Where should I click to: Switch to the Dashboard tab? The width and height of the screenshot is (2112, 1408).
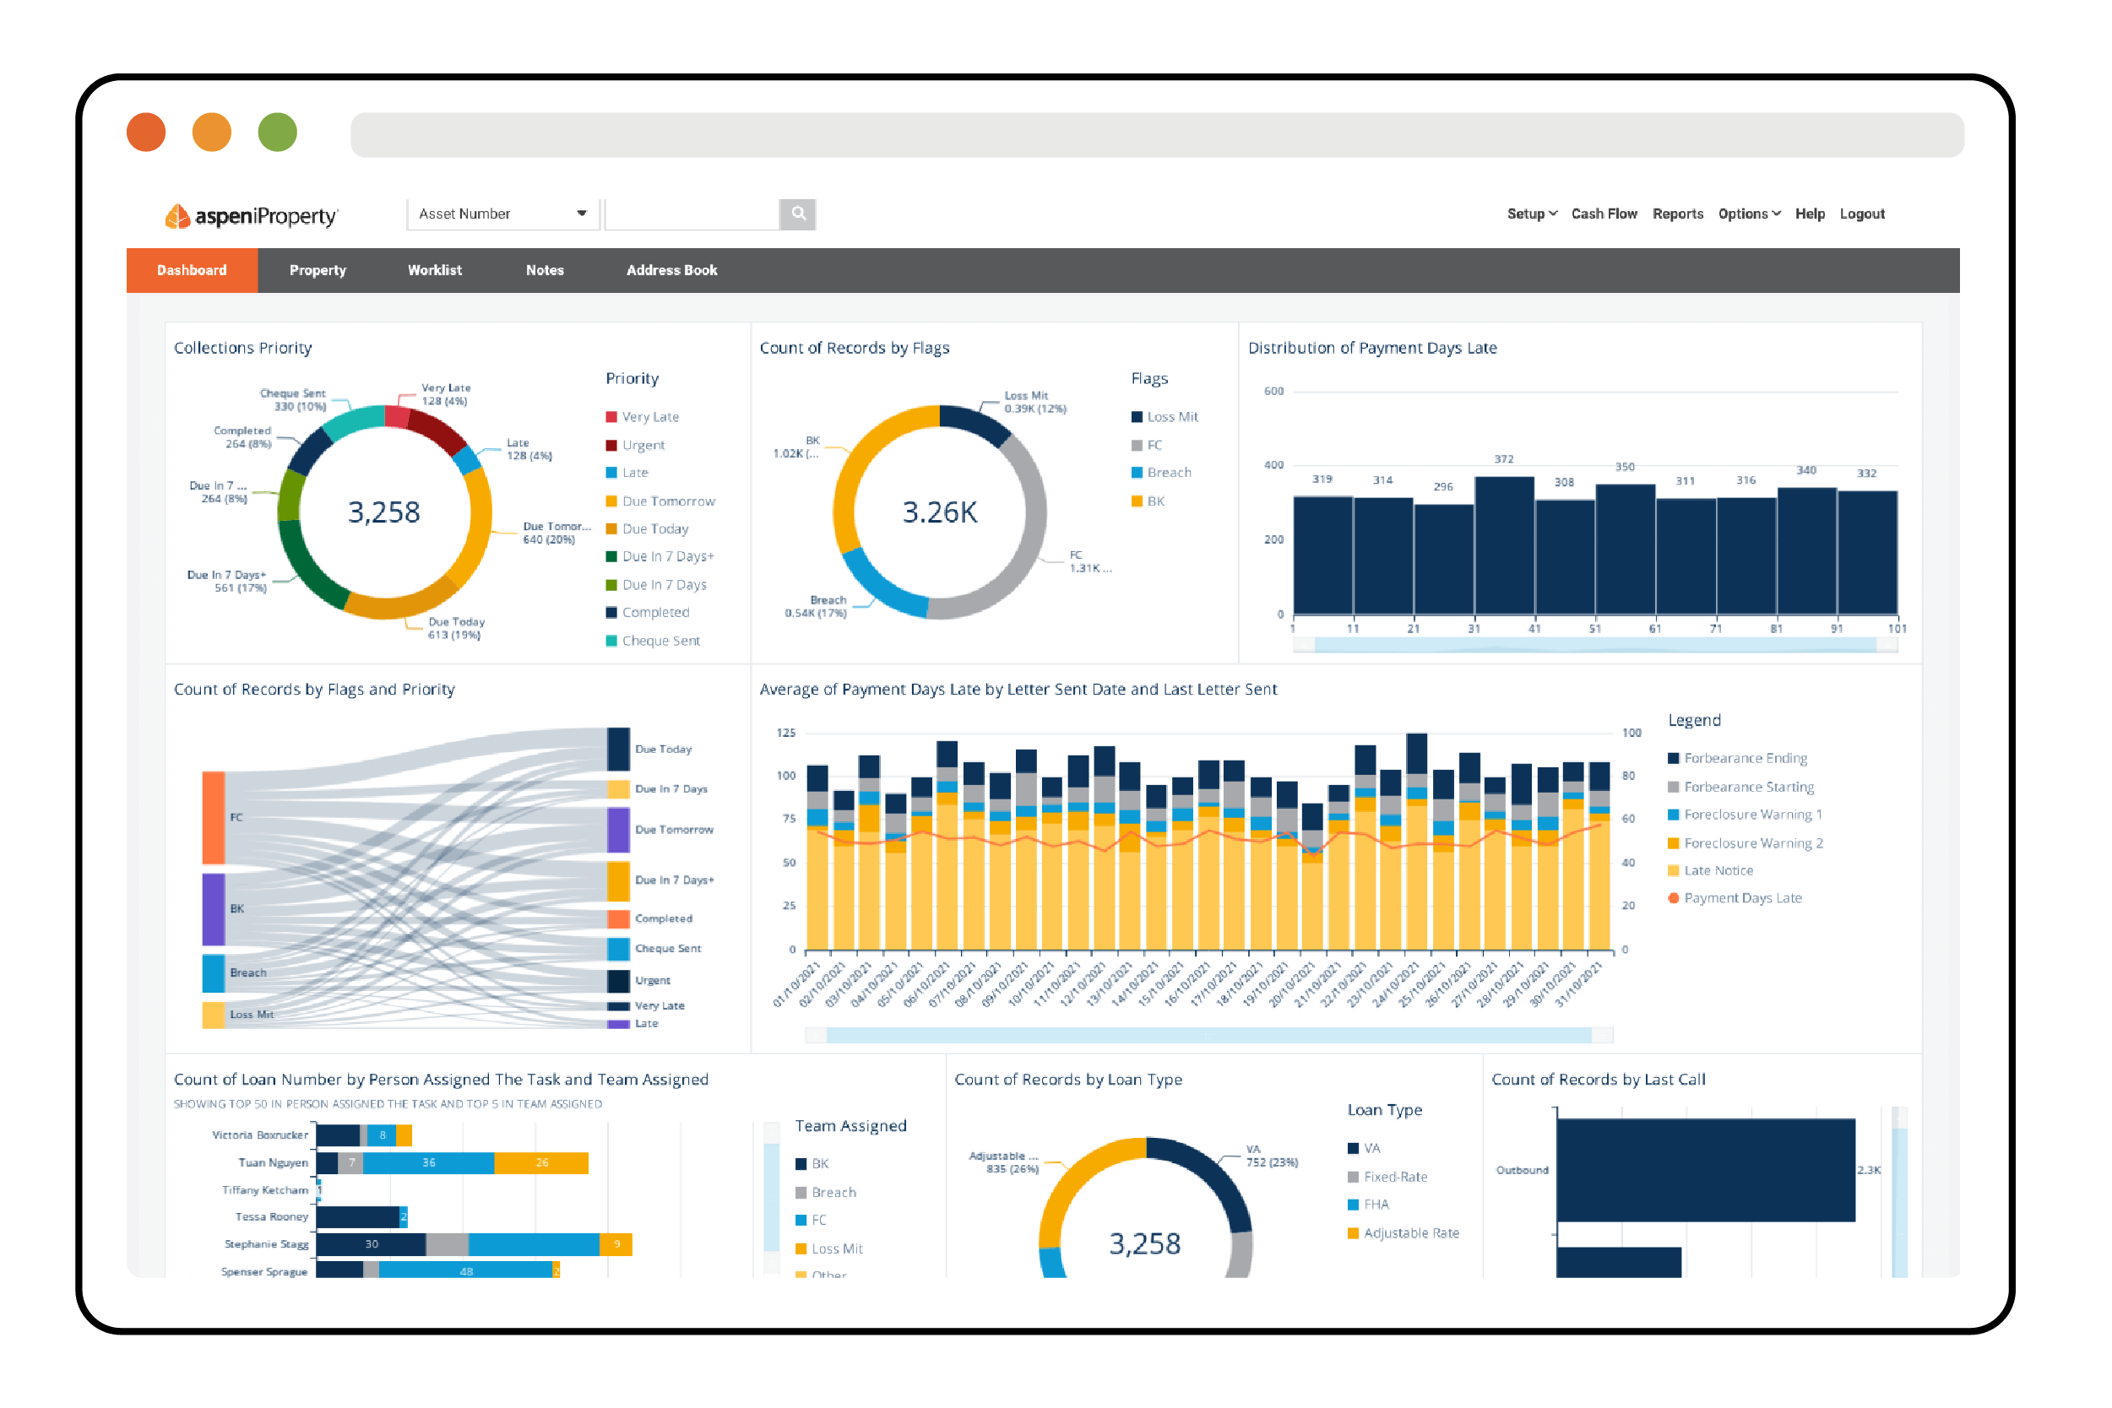(x=193, y=270)
